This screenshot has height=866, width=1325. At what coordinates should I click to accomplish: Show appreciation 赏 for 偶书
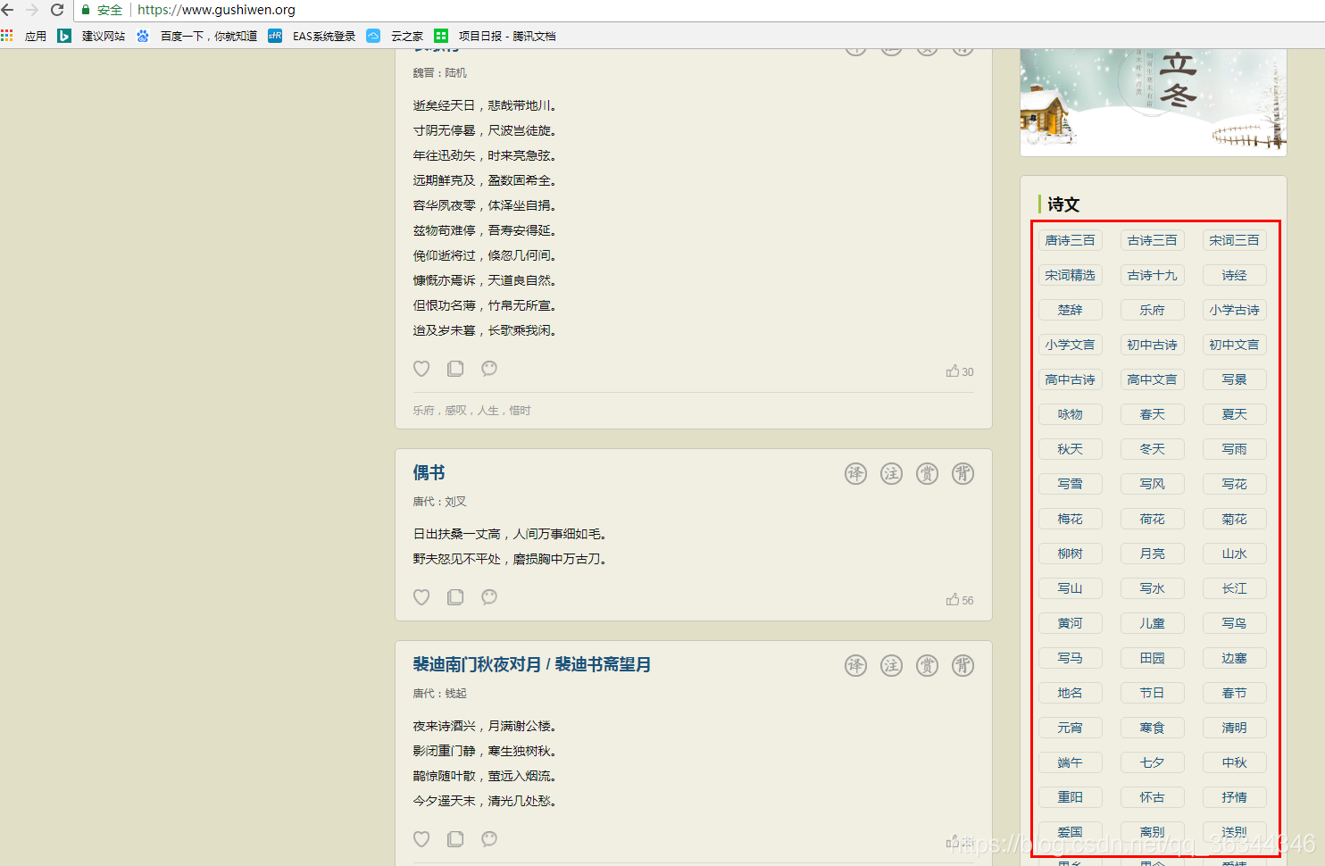[928, 473]
